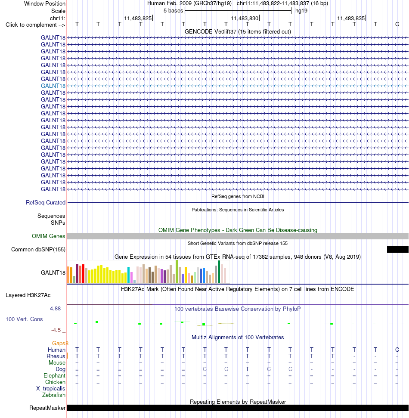
Task: Click the 4.88 upper scale value
Action: 55,309
